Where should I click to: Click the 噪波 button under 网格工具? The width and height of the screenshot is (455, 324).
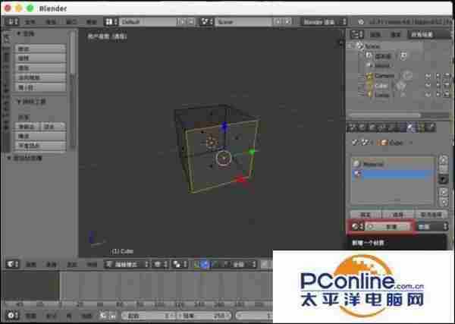40,136
